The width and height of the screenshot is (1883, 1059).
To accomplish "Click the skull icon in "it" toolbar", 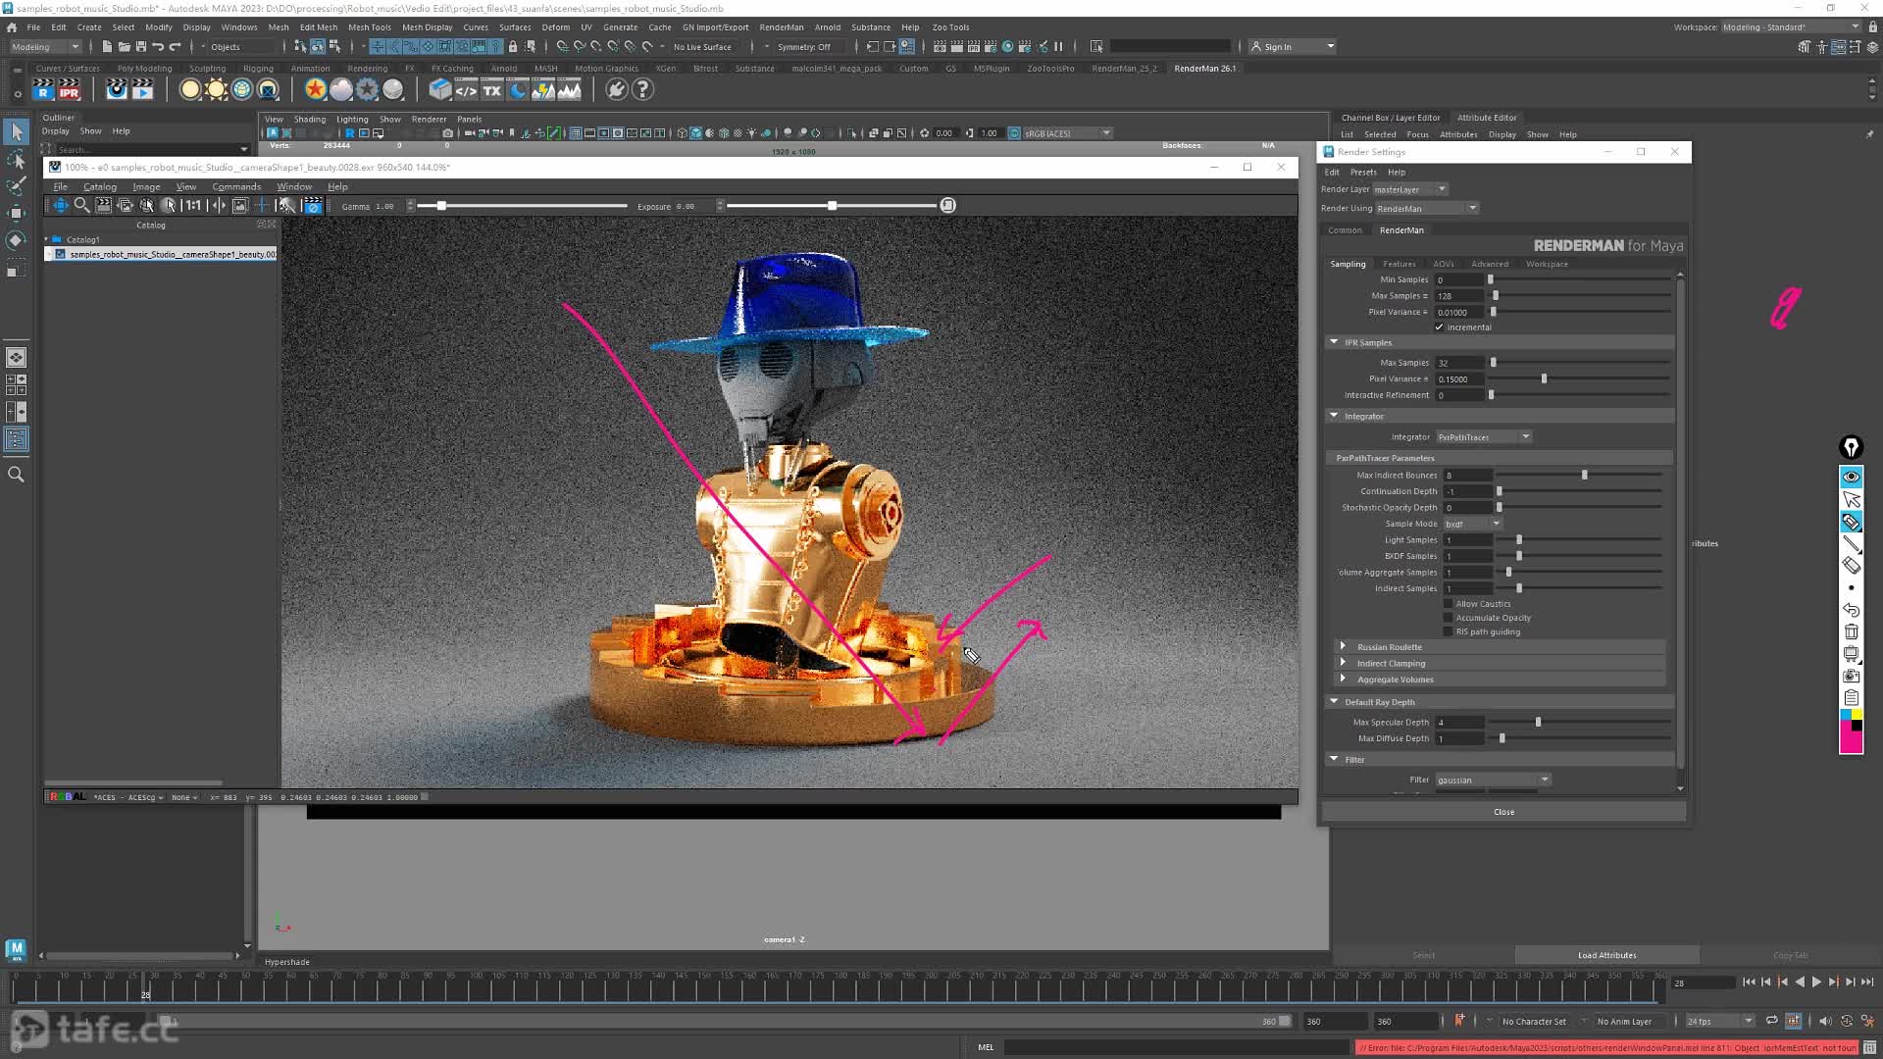I will pos(286,205).
